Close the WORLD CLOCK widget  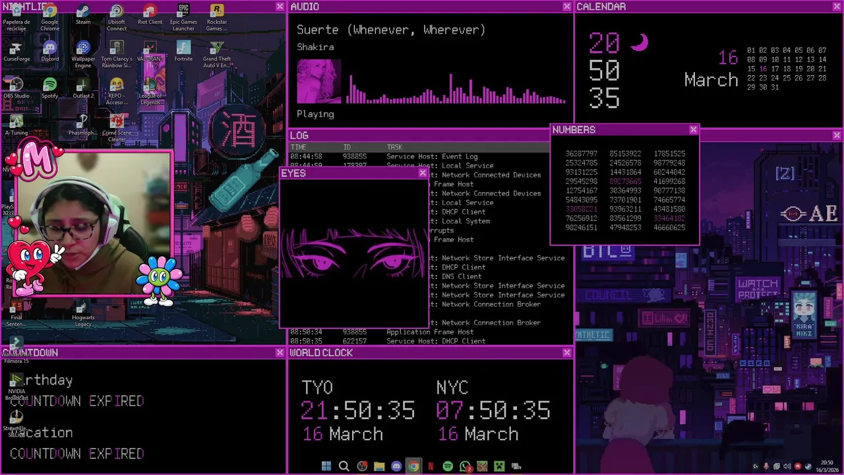(566, 353)
